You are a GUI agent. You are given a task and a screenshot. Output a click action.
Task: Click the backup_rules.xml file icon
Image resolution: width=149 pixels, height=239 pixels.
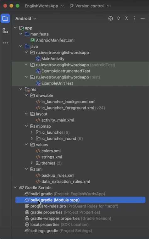[38, 175]
